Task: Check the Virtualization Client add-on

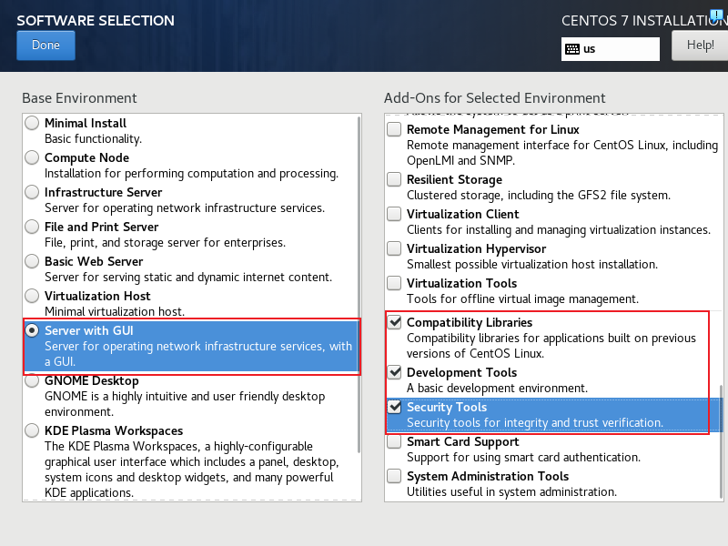Action: pyautogui.click(x=394, y=214)
